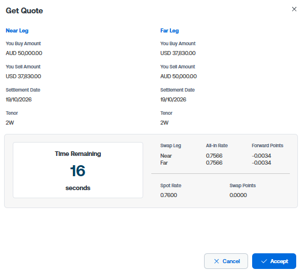The width and height of the screenshot is (302, 273).
Task: Click Near Leg buy amount AUD 50,000.00
Action: pos(24,53)
